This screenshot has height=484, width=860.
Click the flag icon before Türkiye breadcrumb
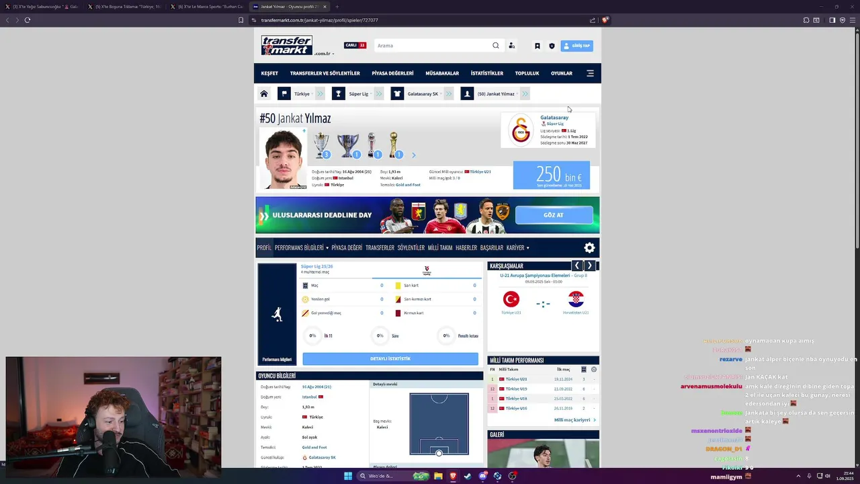284,93
